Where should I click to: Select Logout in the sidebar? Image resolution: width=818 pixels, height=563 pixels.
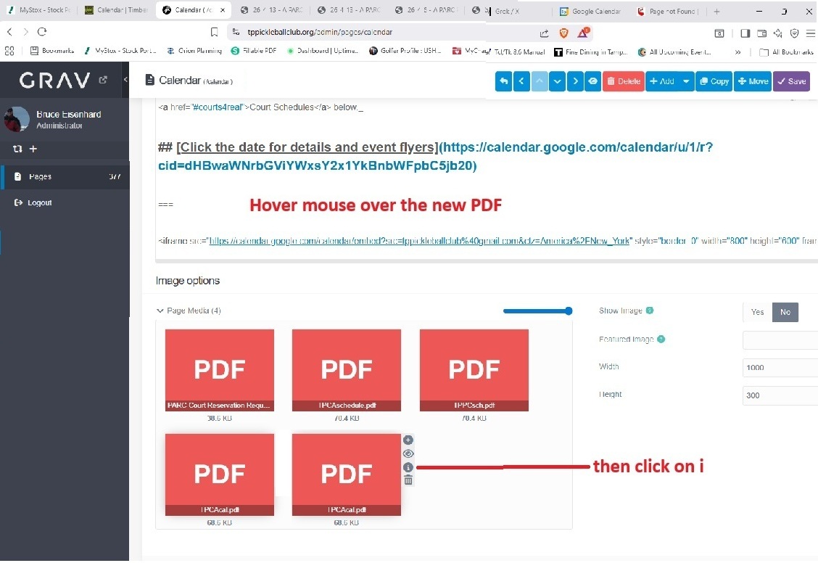tap(39, 202)
